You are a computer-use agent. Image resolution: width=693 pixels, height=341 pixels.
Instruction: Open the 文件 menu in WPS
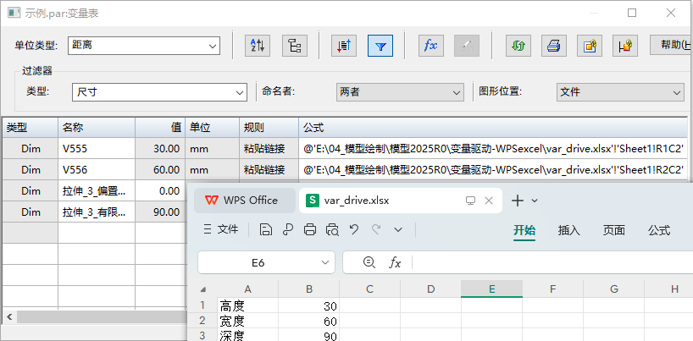pyautogui.click(x=221, y=229)
